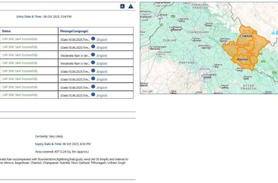Click the warning triangle alert icon
This screenshot has height=183, width=278.
click(x=131, y=6)
